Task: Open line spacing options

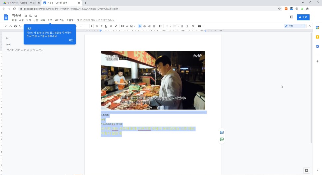Action: click(160, 26)
